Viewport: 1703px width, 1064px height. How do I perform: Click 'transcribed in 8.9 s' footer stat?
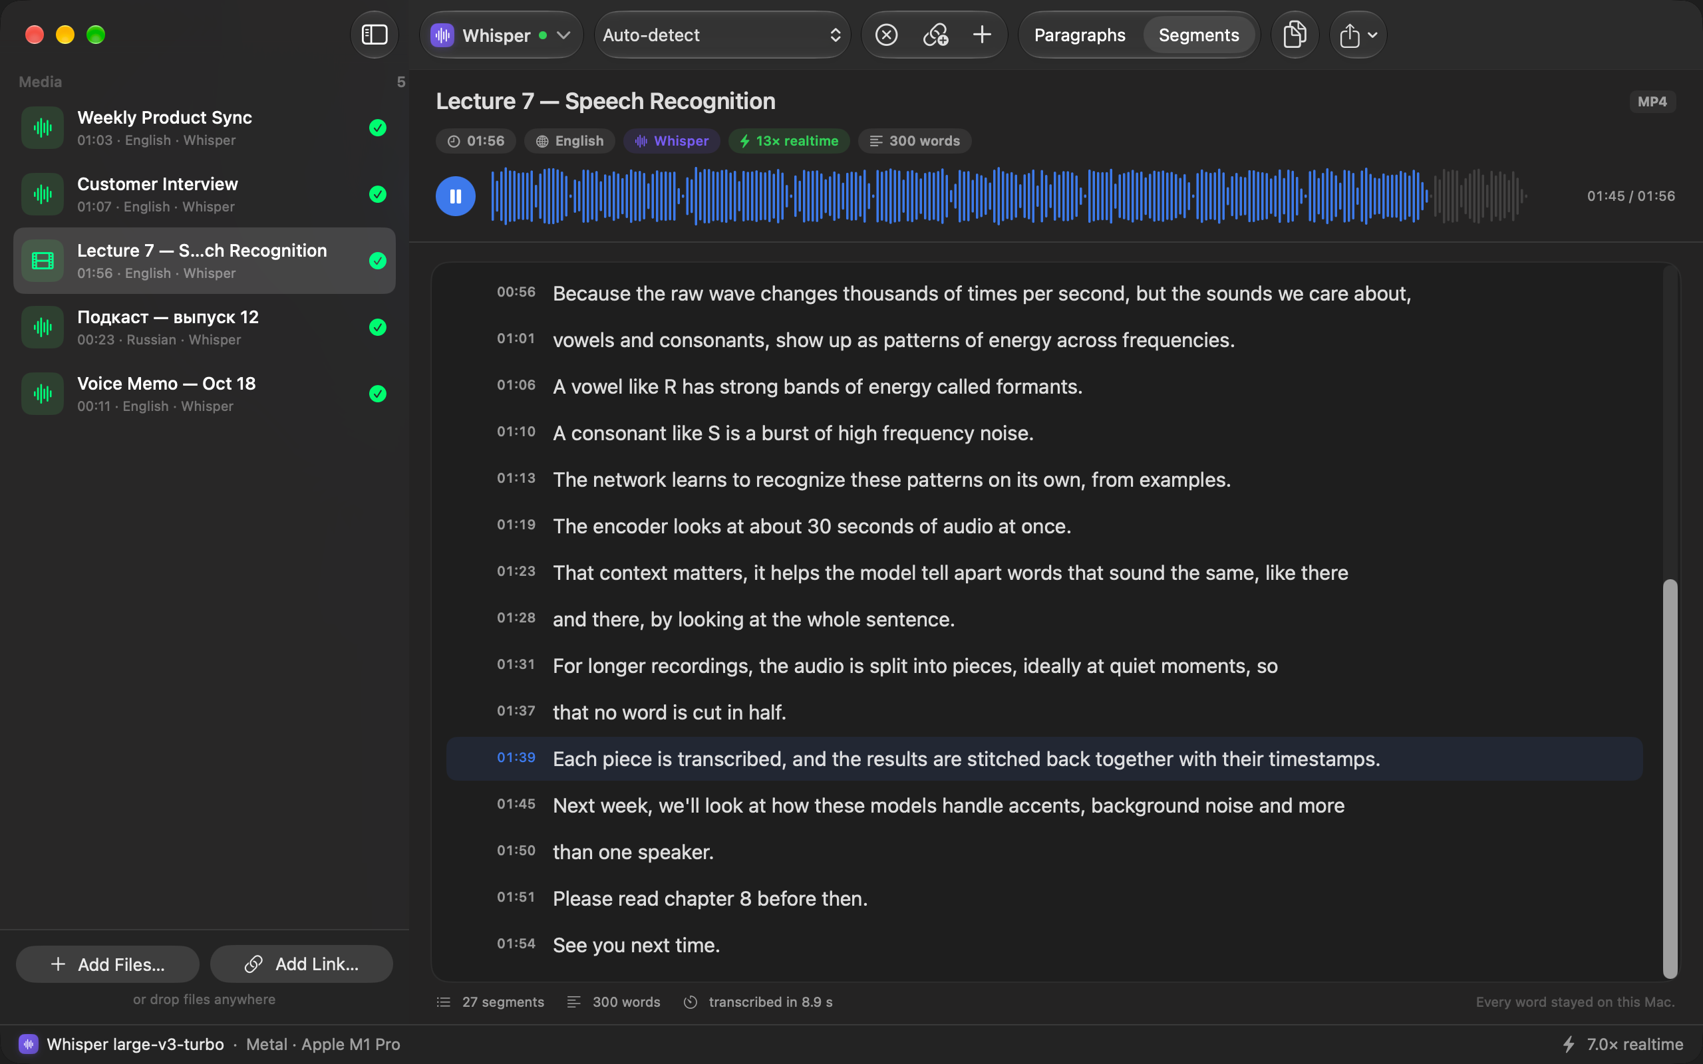pyautogui.click(x=758, y=1001)
